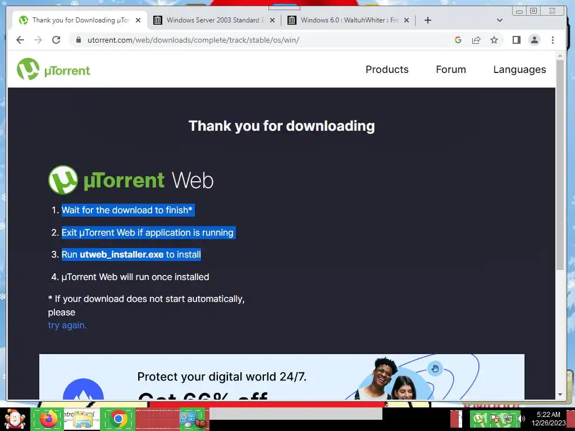The width and height of the screenshot is (575, 431).
Task: Open the Santa Start button
Action: 15,419
